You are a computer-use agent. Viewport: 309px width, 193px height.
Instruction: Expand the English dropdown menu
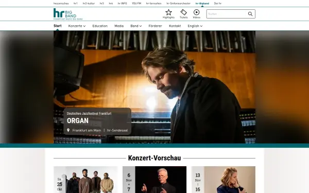click(195, 26)
